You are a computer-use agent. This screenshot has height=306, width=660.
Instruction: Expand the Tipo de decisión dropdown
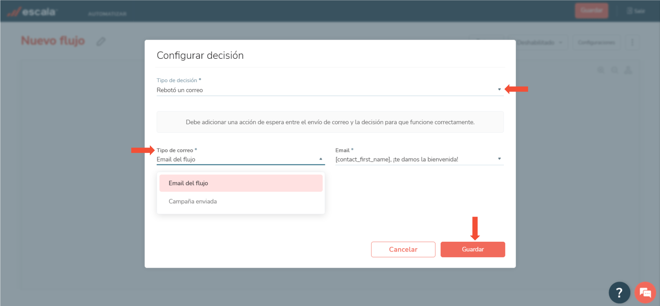499,89
